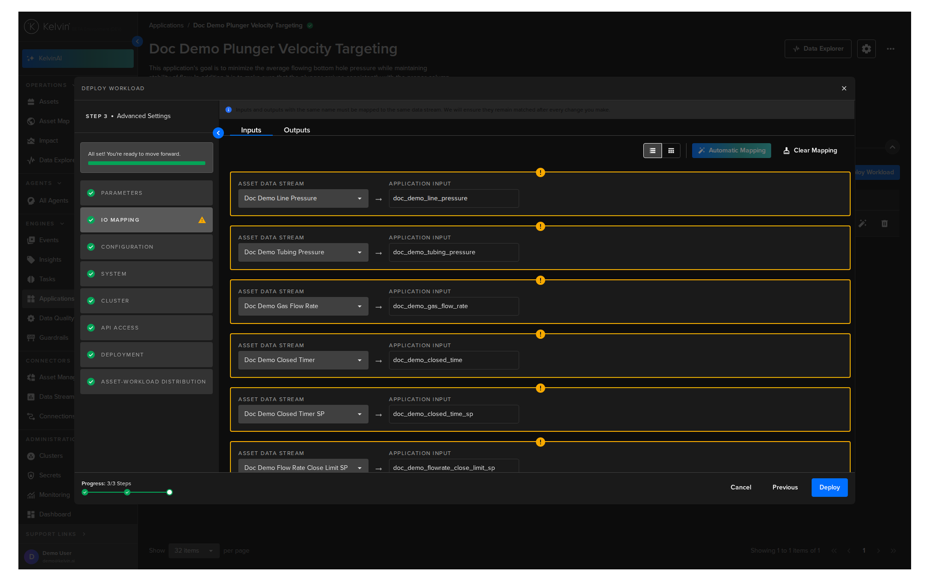This screenshot has height=581, width=930.
Task: Click the doc_demo_line_pressure input field
Action: click(x=454, y=199)
